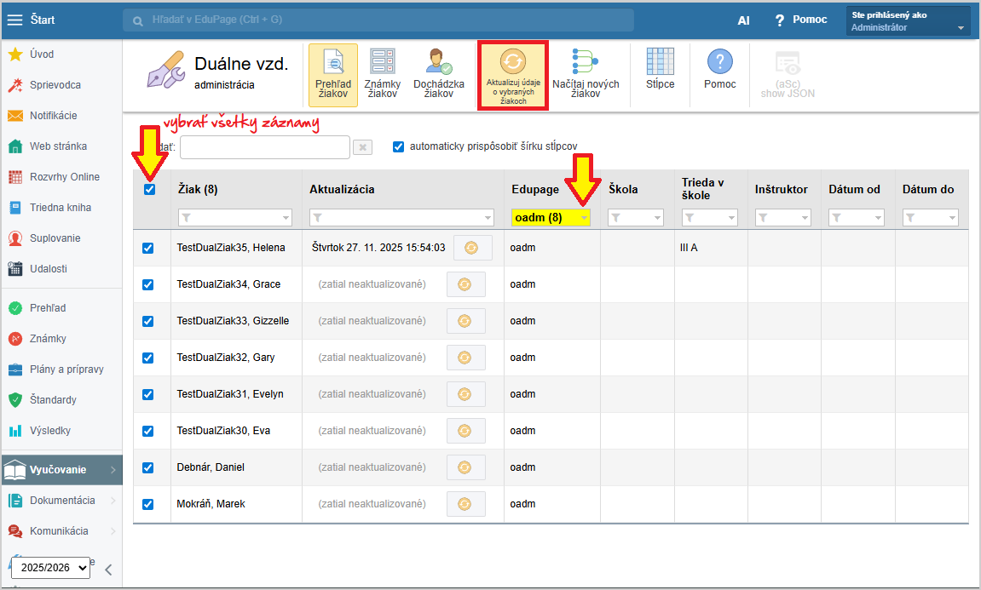Open the Dochádzka žiakov view
Viewport: 981px width, 590px height.
click(x=439, y=75)
